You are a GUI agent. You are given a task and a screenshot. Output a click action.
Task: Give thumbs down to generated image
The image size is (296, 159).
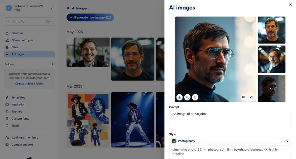coord(244,97)
